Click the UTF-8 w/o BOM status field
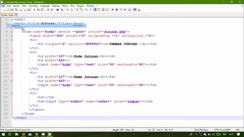The height and width of the screenshot is (137, 244). (222, 130)
